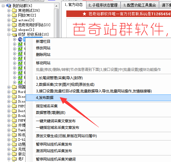
Task: Click Tumb folder icon
Action: [14, 130]
